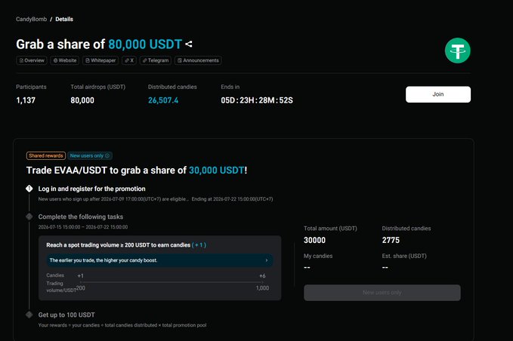
Task: Open the Overview link
Action: pos(32,60)
